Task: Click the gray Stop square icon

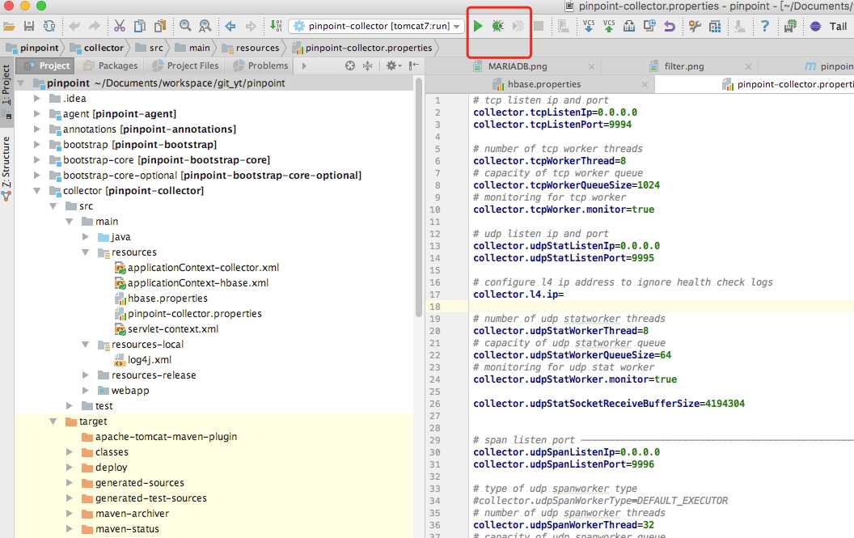Action: 538,26
